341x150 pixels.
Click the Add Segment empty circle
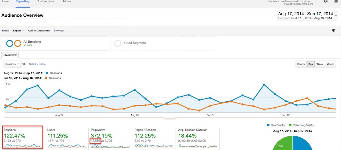pyautogui.click(x=118, y=44)
